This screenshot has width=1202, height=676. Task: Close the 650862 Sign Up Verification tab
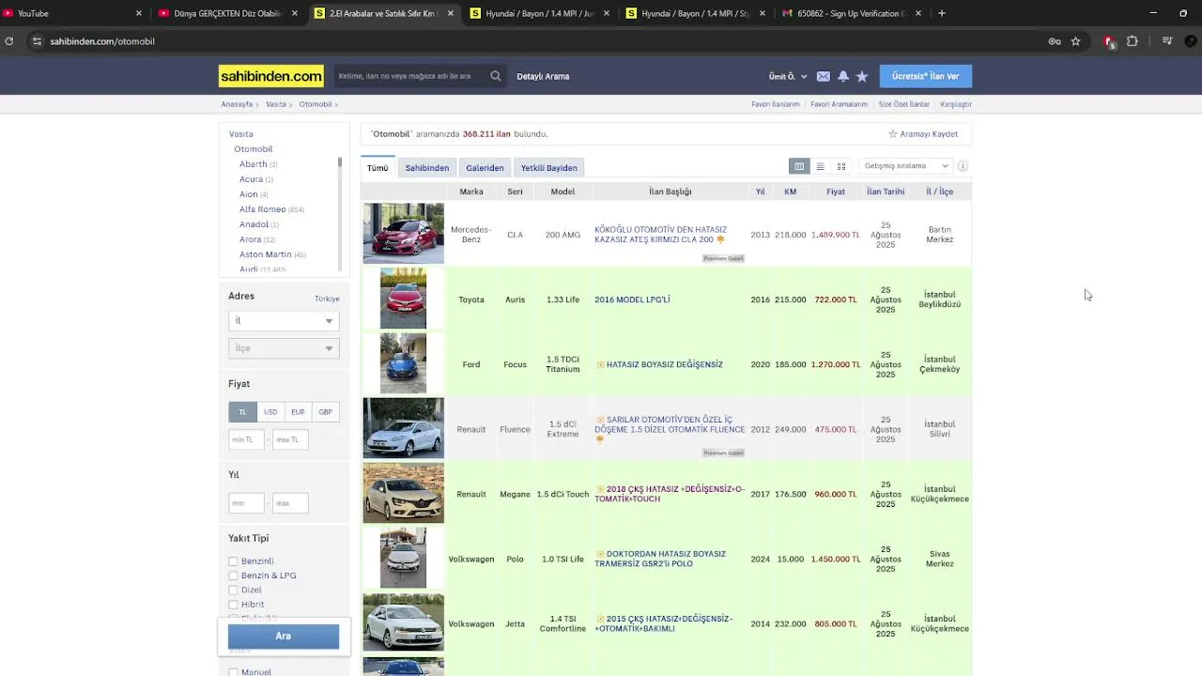coord(918,13)
